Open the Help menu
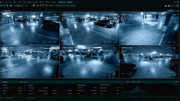 pyautogui.click(x=24, y=2)
